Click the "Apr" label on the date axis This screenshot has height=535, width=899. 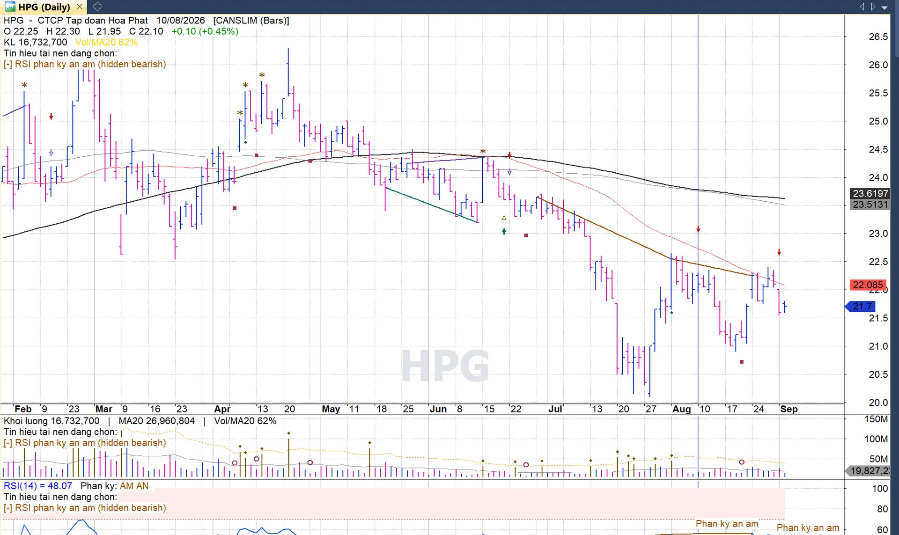222,409
